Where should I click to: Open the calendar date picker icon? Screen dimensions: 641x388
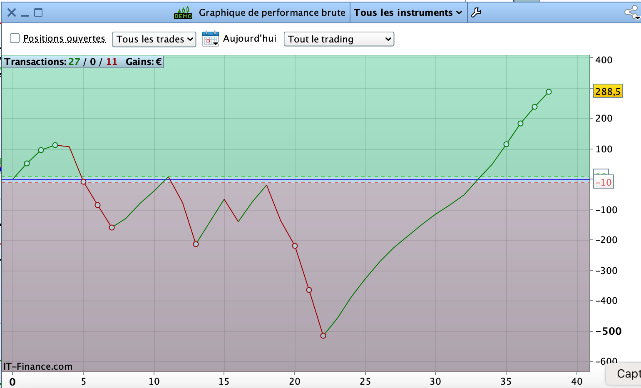pyautogui.click(x=211, y=39)
